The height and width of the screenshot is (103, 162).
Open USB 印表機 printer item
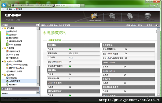pos(13,55)
